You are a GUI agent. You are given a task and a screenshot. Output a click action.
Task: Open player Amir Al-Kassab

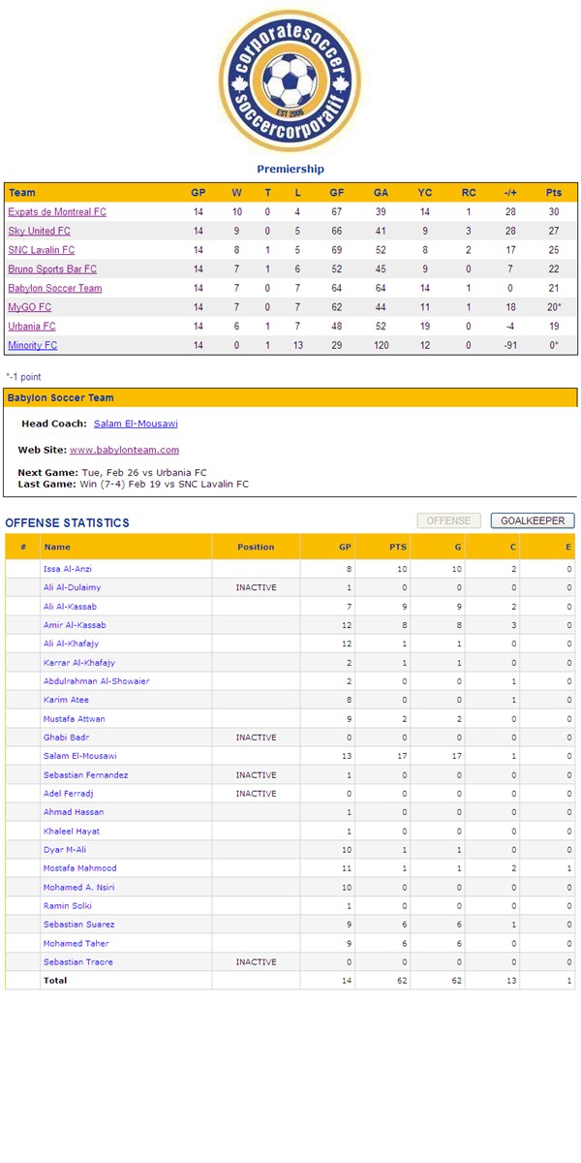click(75, 625)
